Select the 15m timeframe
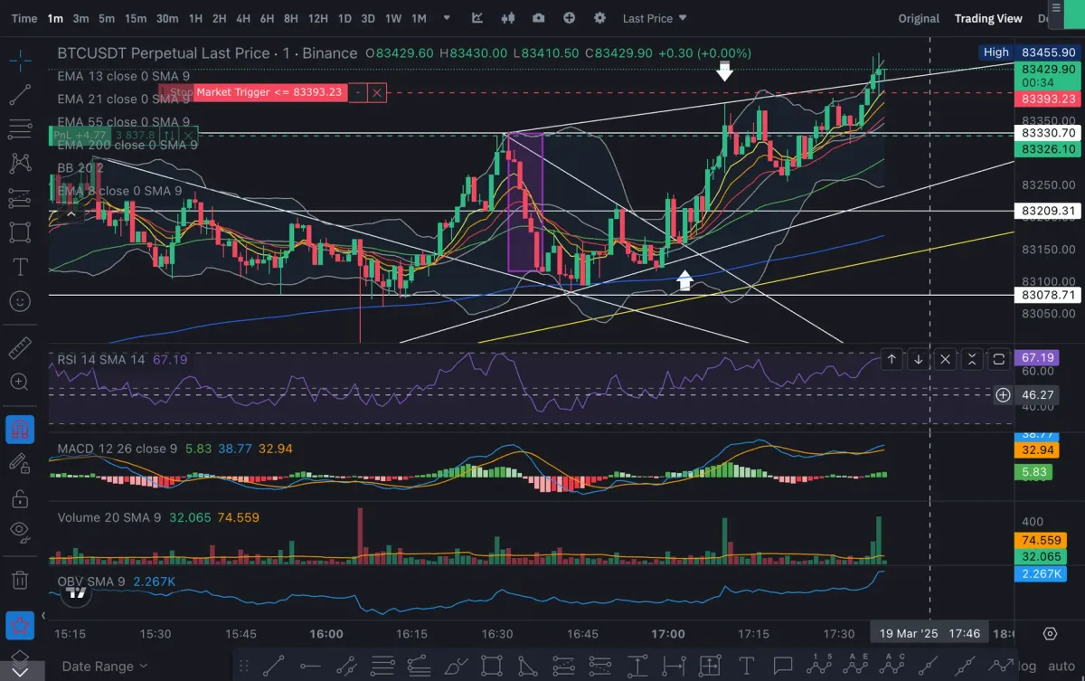1085x681 pixels. 136,18
